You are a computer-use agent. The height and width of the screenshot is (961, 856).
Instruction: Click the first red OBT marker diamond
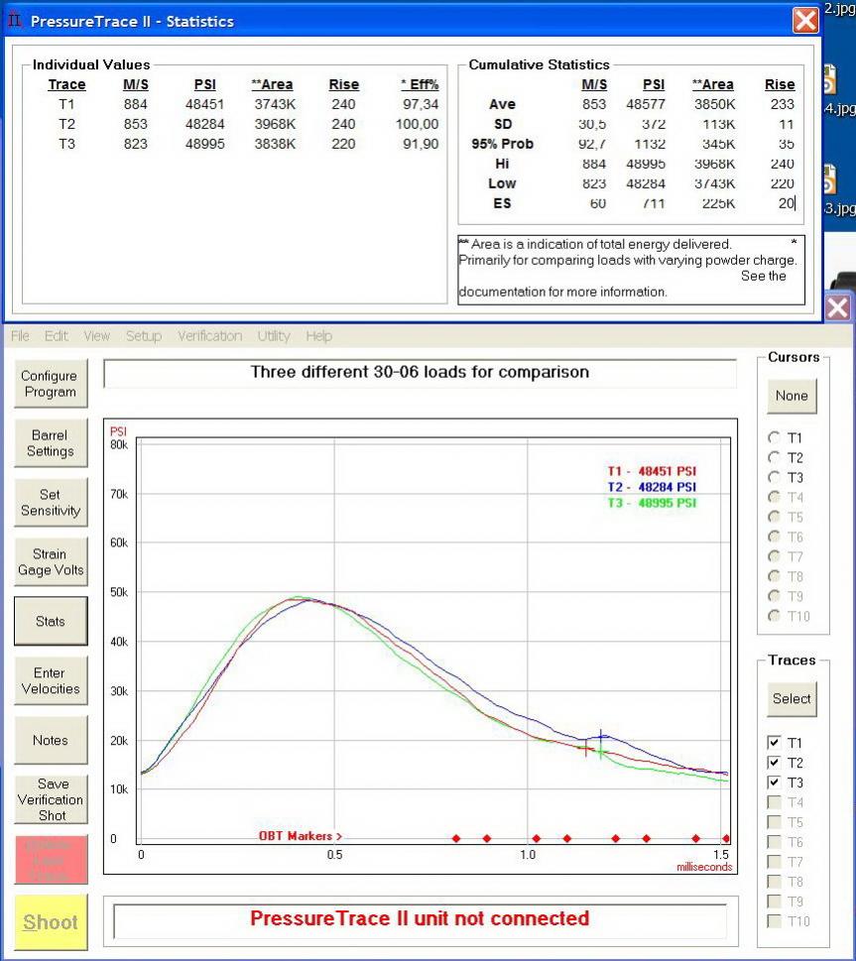click(x=456, y=838)
